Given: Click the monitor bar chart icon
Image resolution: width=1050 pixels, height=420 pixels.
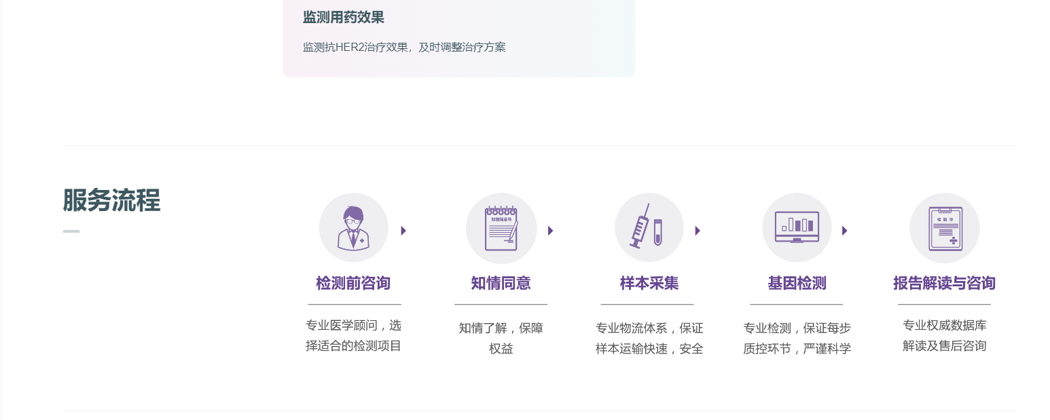Looking at the screenshot, I should [797, 228].
